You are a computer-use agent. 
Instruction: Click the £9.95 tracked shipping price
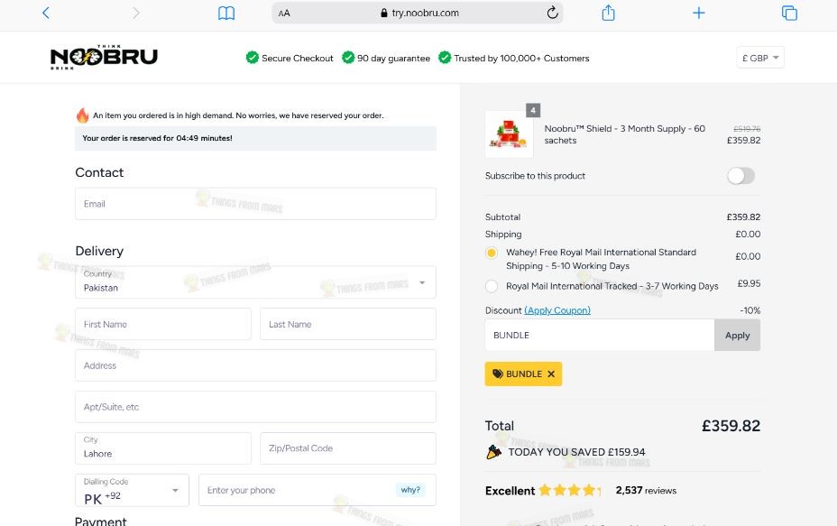(x=749, y=283)
